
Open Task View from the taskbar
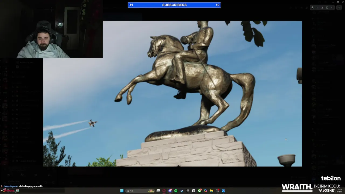158,191
